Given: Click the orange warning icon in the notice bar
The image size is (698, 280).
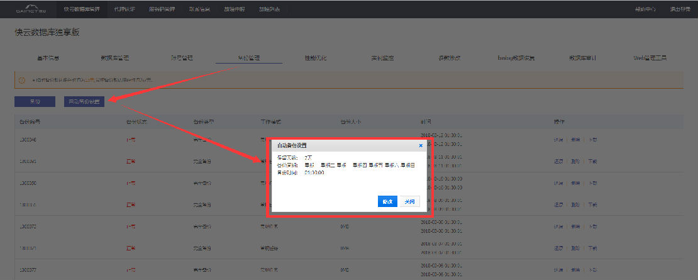Looking at the screenshot, I should point(22,80).
